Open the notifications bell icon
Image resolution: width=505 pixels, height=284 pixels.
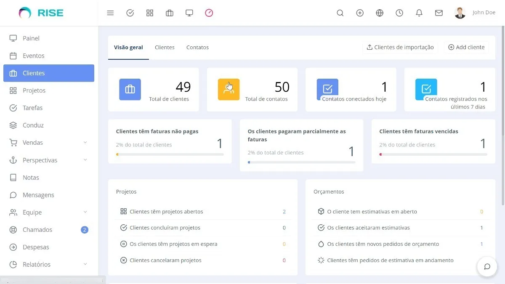tap(419, 13)
